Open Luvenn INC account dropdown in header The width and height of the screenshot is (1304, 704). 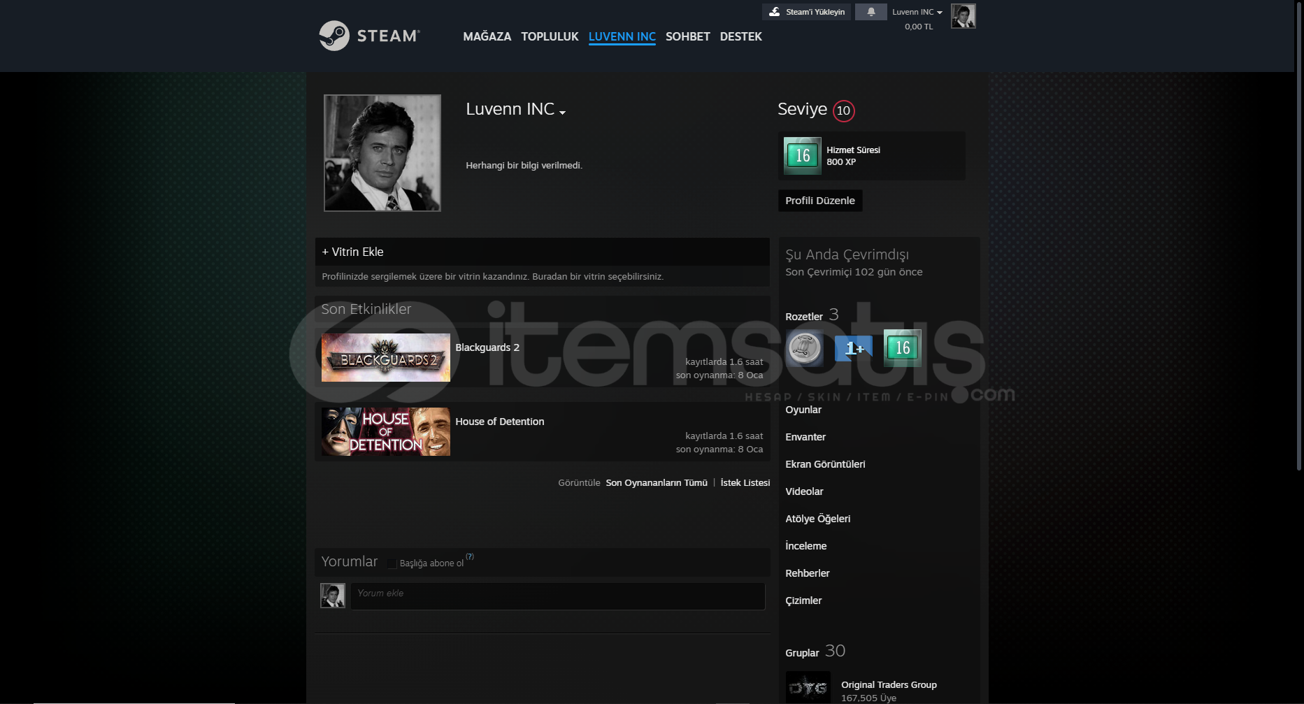[x=917, y=12]
